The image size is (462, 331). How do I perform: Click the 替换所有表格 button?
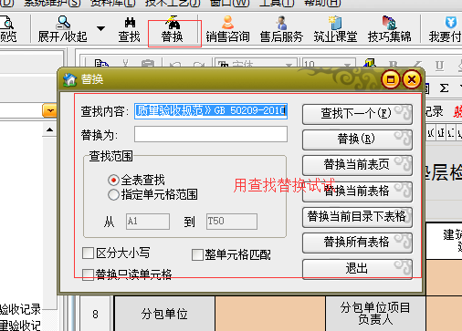point(357,243)
